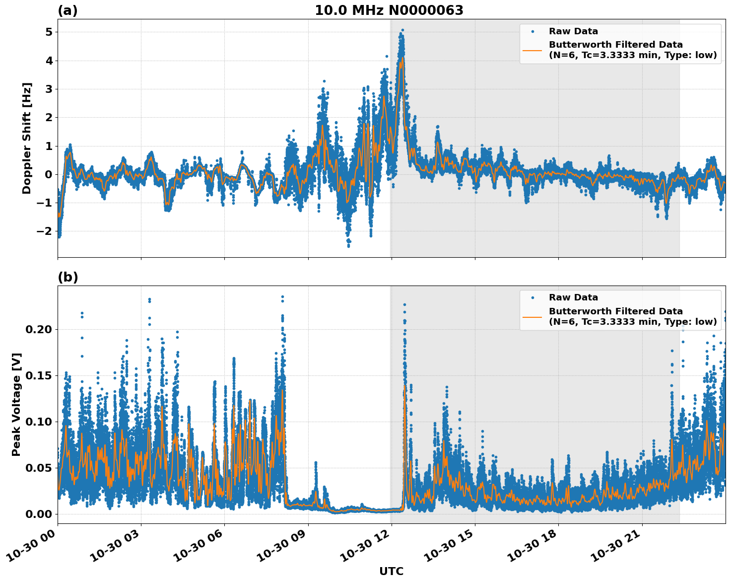The width and height of the screenshot is (730, 582).
Task: Click the 10-30 12 tick mark label
Action: tap(364, 543)
